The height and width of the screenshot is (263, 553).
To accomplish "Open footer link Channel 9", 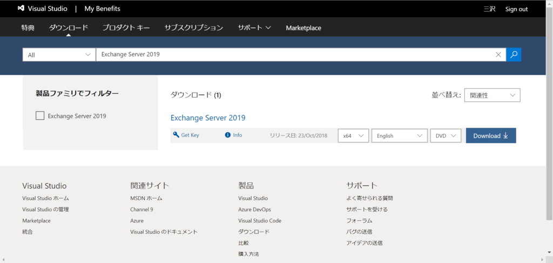I will pyautogui.click(x=142, y=210).
